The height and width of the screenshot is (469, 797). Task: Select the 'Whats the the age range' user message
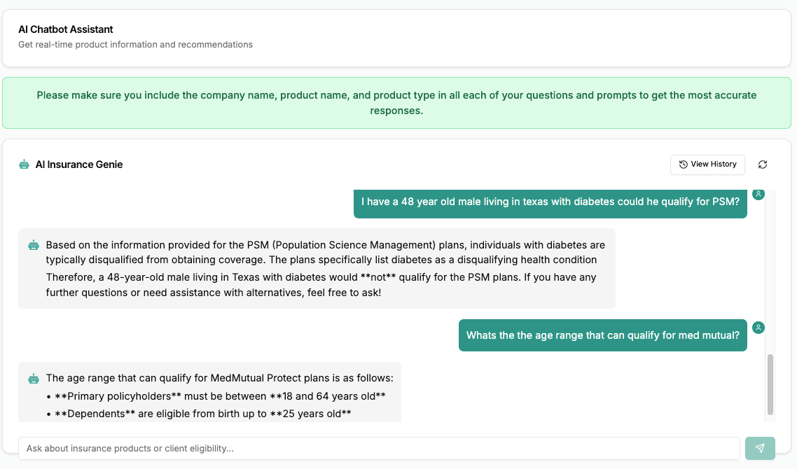tap(602, 335)
